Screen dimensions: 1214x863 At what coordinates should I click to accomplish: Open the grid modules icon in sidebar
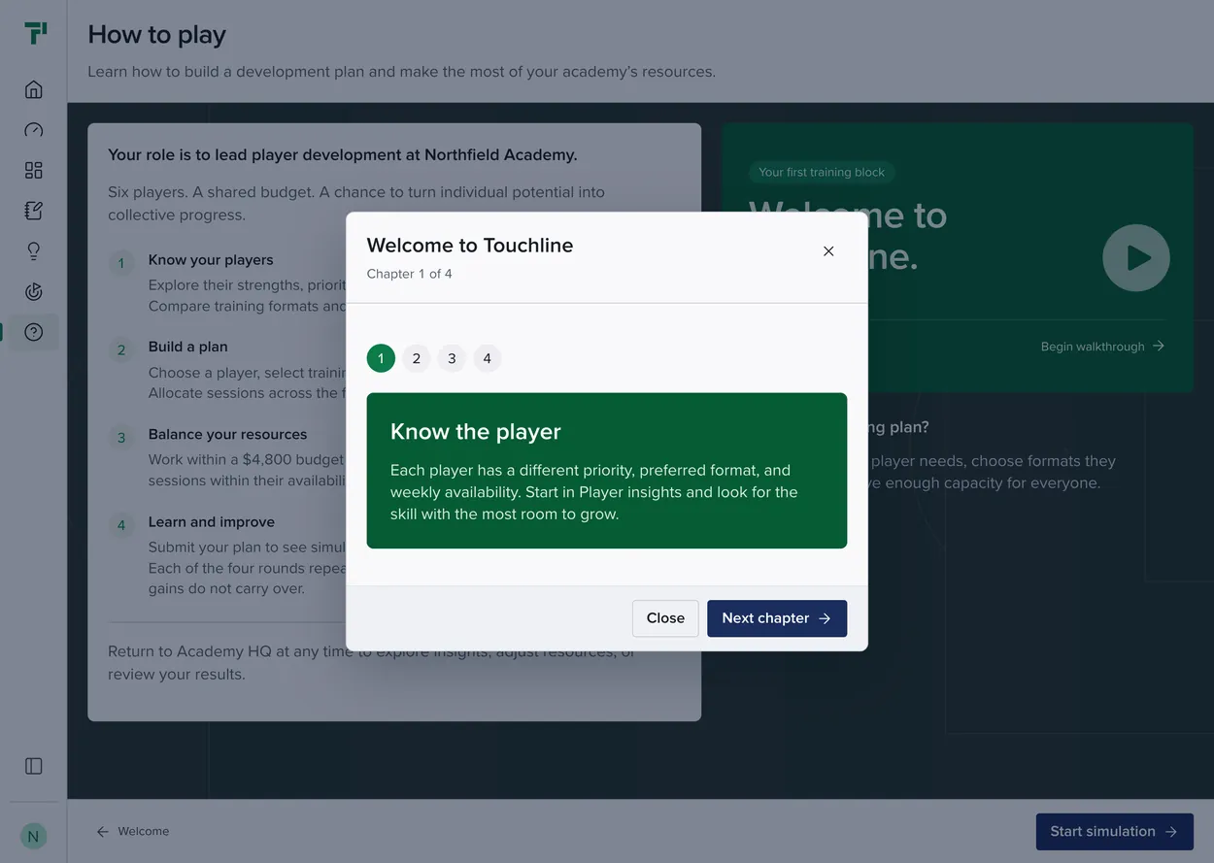click(34, 171)
